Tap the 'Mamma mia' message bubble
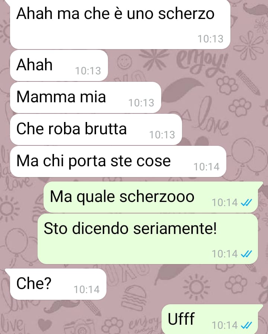Viewport: 268px width, 334px height. (x=85, y=97)
